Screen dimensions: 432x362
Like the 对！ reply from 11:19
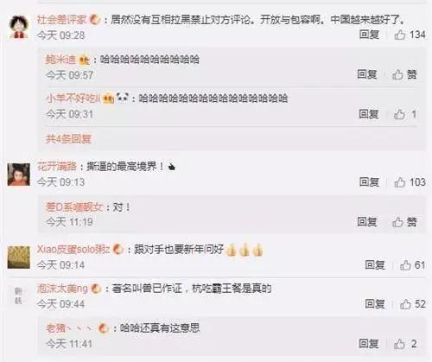tap(404, 222)
